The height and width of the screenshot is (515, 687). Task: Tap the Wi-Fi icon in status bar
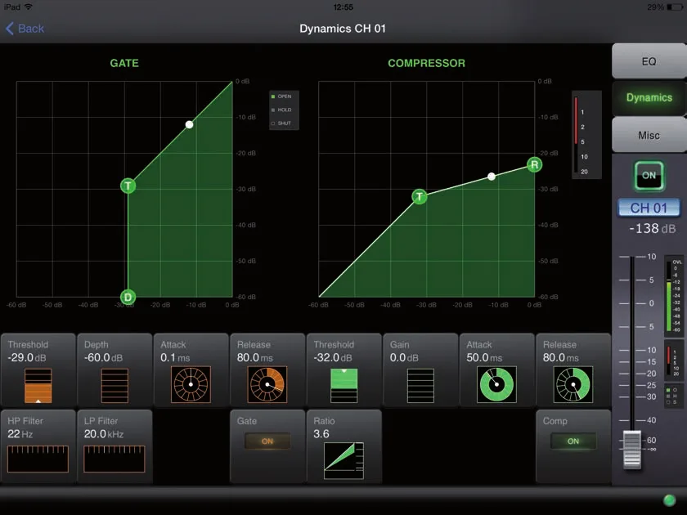click(29, 7)
